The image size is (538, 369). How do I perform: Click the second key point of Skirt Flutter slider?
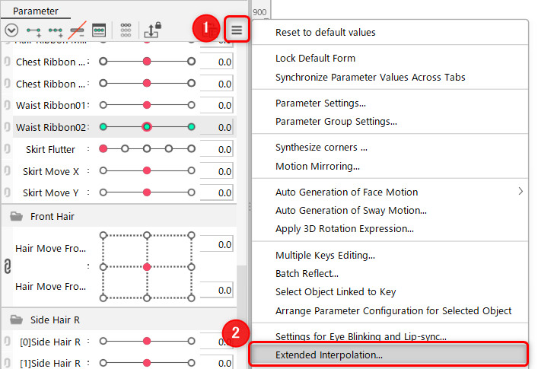point(126,149)
